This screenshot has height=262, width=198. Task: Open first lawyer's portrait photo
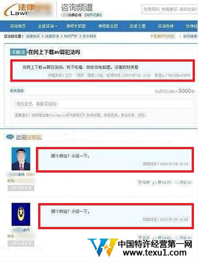coord(21,159)
